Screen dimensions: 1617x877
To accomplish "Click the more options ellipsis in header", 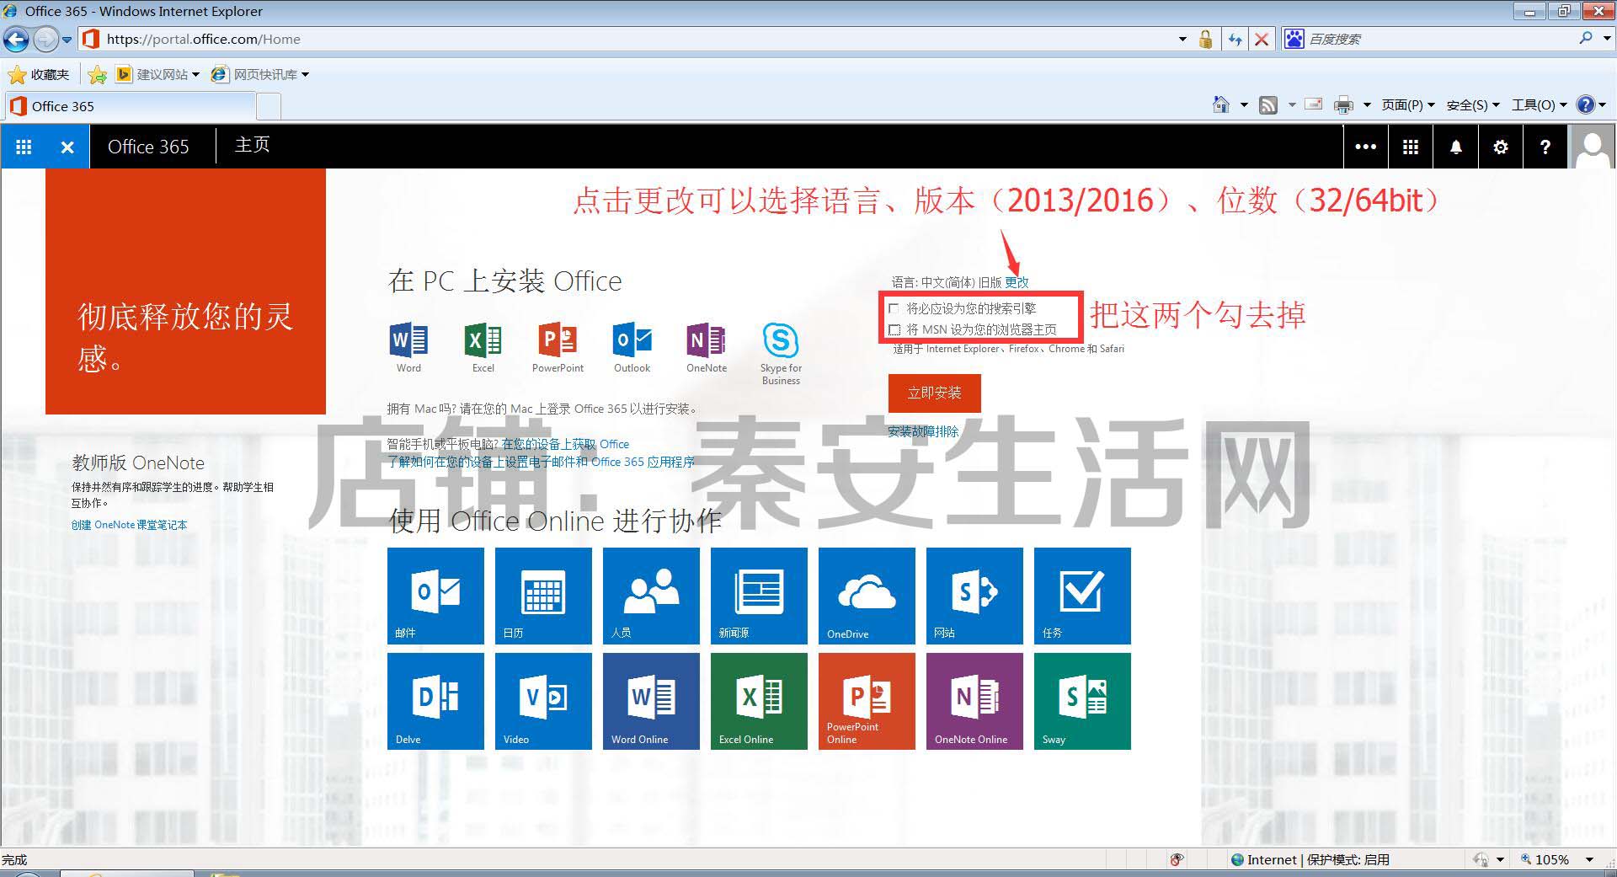I will 1365,147.
